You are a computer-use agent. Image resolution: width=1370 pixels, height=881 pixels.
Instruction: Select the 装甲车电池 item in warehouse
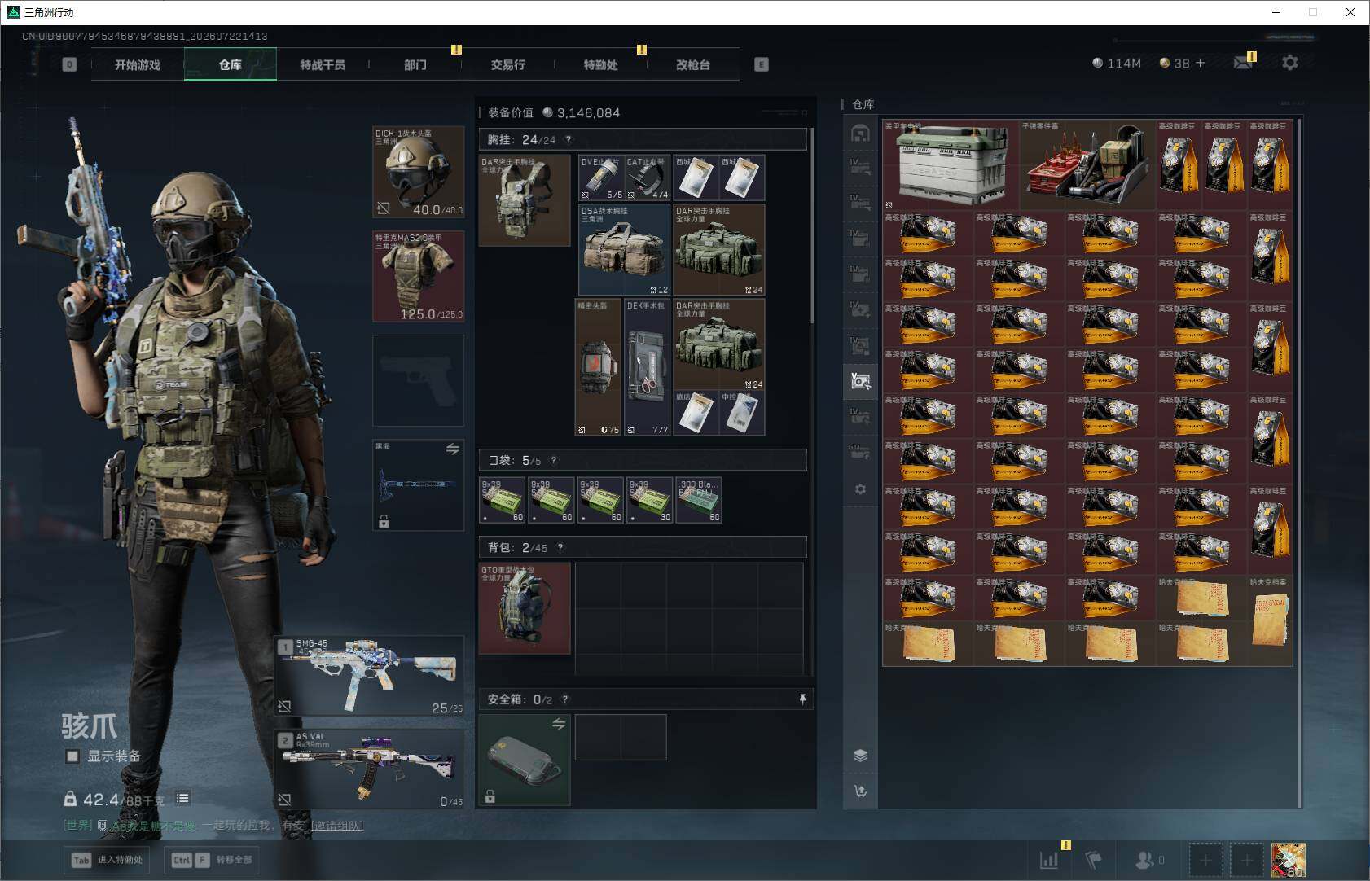point(951,165)
